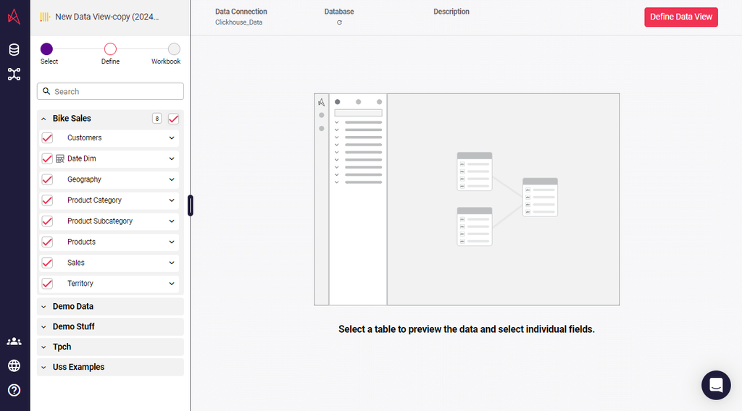Select the Products table name
Screen dimensions: 742x411
click(x=81, y=242)
